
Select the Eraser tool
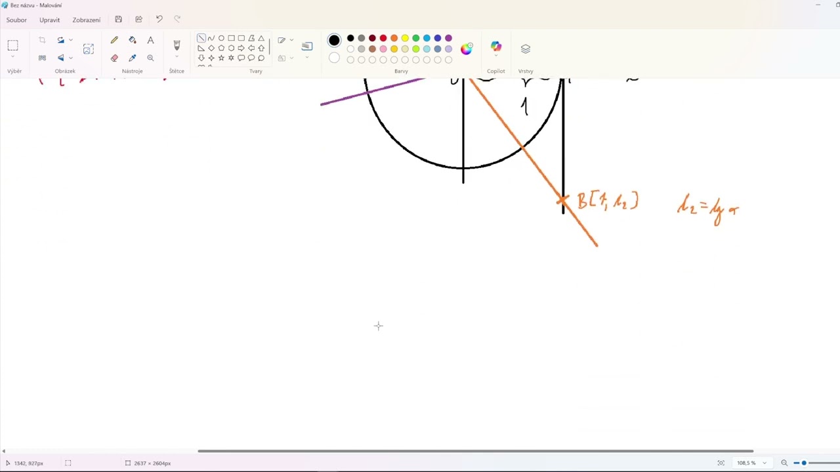(x=114, y=58)
